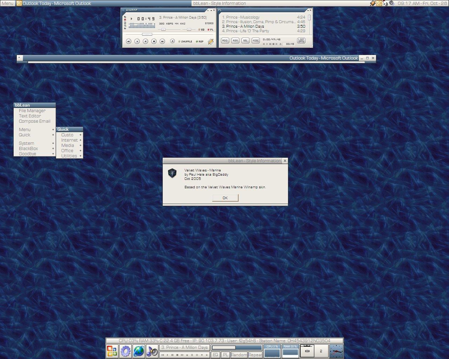Click the blue gear dock icon
449x359 pixels.
tap(126, 351)
